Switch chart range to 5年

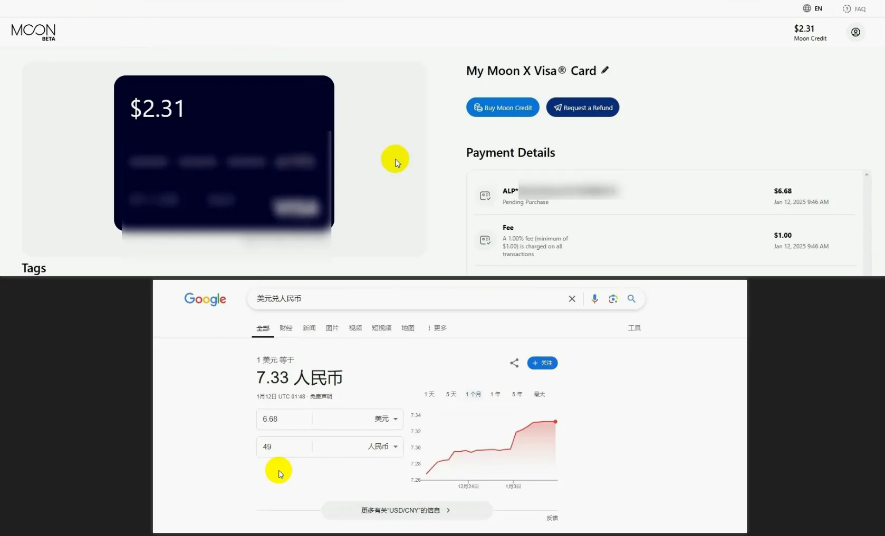[x=517, y=394]
